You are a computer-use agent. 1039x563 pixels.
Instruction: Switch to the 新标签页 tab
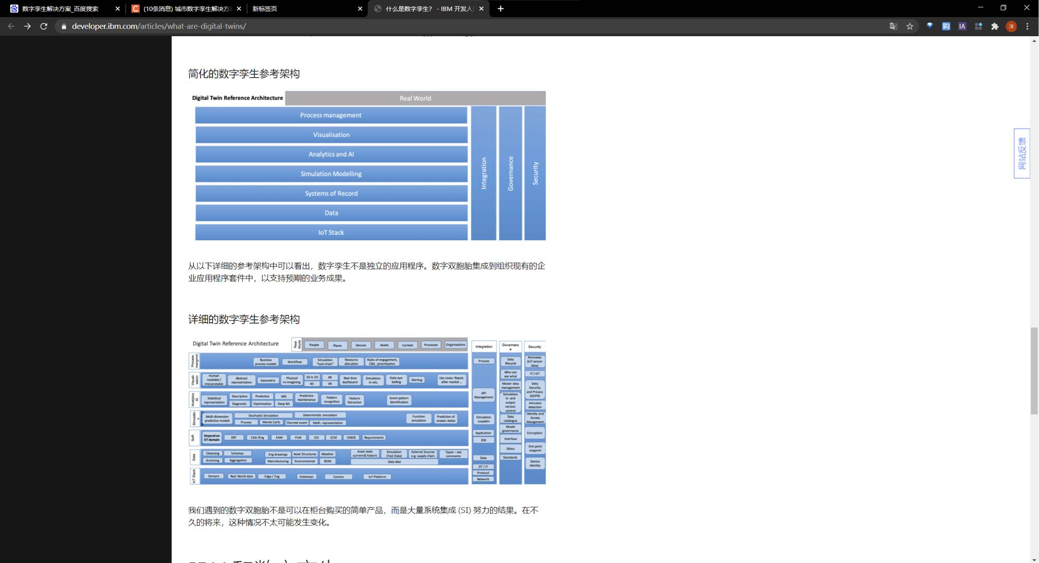[x=302, y=8]
